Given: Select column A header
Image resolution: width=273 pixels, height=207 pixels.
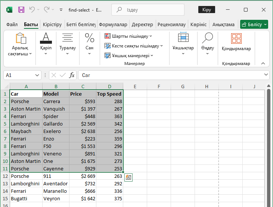Looking at the screenshot, I should 26,86.
